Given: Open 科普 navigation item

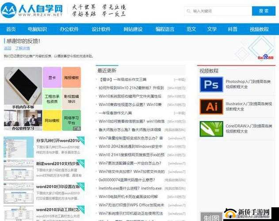Looking at the screenshot, I should tap(233, 29).
